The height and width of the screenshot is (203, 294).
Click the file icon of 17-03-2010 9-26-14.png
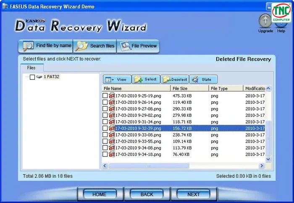[112, 102]
